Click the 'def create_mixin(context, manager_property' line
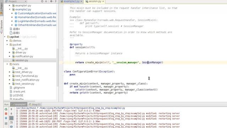The width and height of the screenshot is (227, 128). click(106, 84)
